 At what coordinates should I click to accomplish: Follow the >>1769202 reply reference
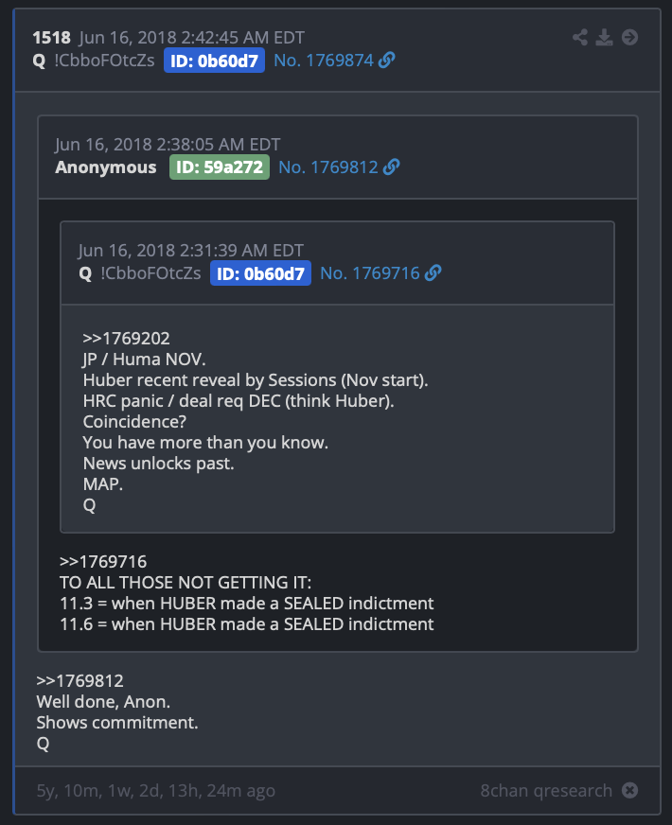126,339
